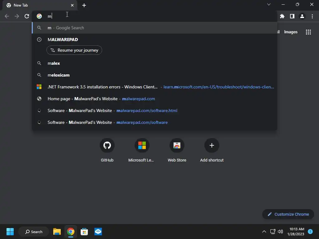
Task: Open the malwarepad.com Home page suggestion
Action: [x=155, y=99]
